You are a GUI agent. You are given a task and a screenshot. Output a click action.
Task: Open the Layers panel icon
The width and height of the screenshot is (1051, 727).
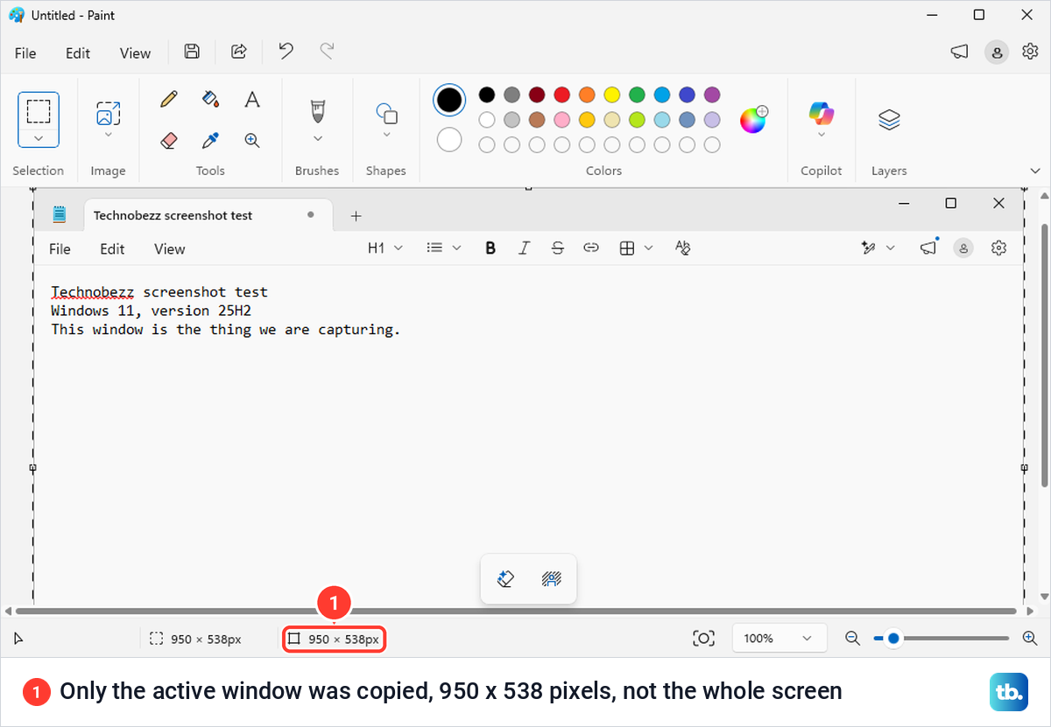tap(889, 119)
